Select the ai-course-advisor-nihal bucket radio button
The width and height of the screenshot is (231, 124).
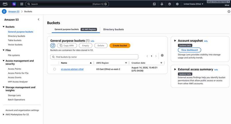(x=54, y=69)
